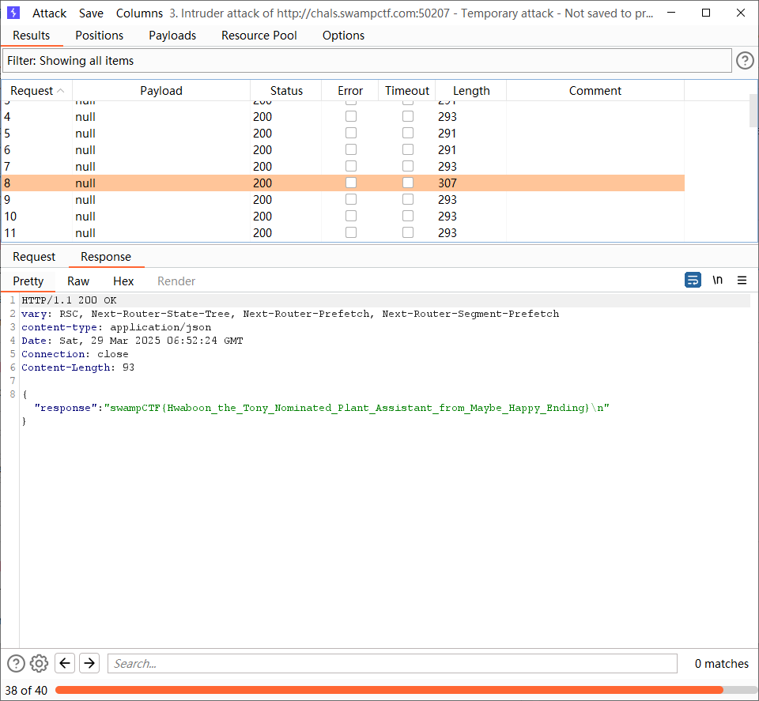Image resolution: width=759 pixels, height=701 pixels.
Task: Toggle Error checkbox for request 10
Action: pyautogui.click(x=350, y=216)
